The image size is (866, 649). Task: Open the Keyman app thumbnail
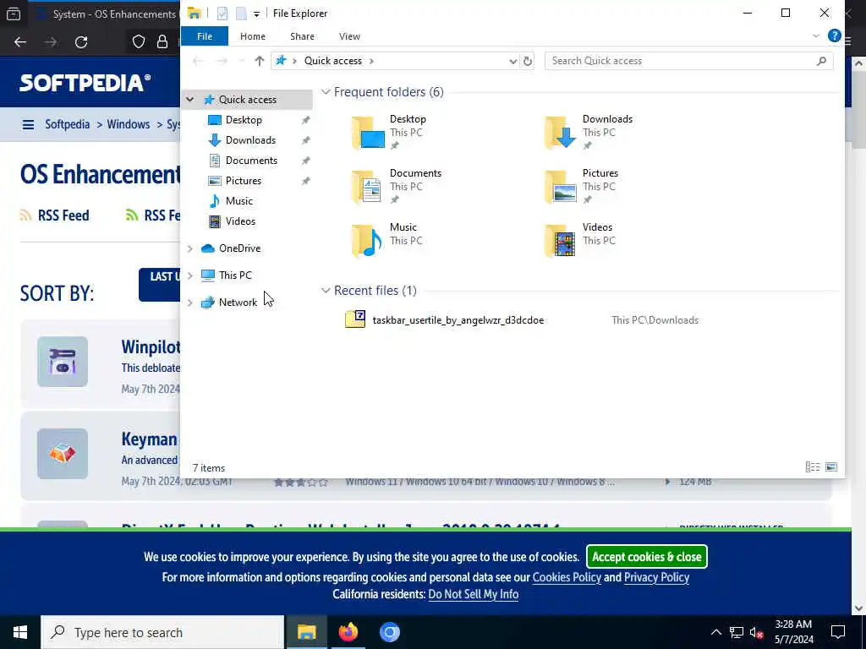63,454
